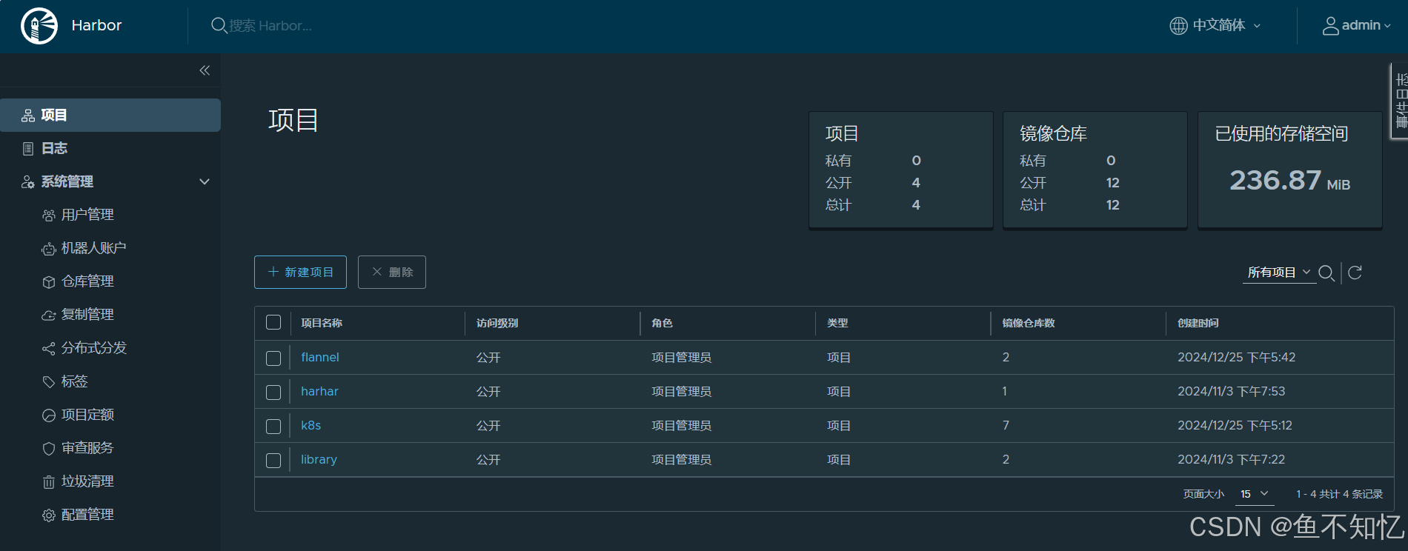Click the 1 - 4 共计 4 条记录 text
The image size is (1408, 551).
1339,494
